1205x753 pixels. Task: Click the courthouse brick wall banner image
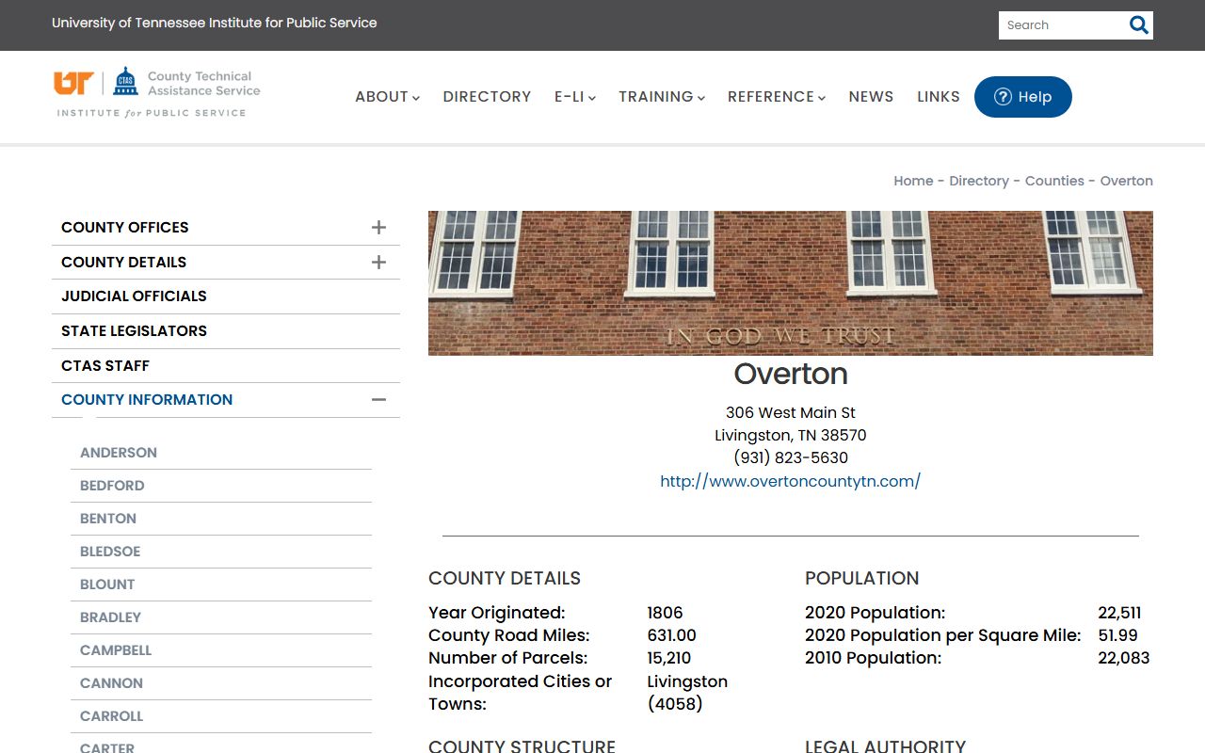pos(791,283)
